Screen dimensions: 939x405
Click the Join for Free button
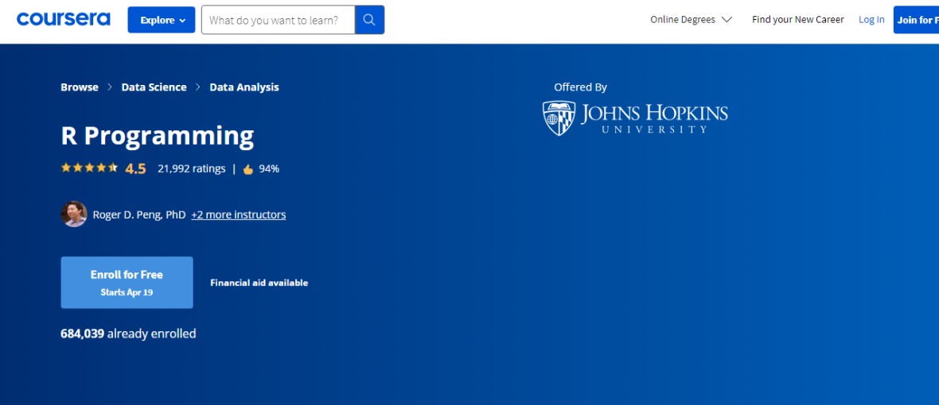[916, 20]
